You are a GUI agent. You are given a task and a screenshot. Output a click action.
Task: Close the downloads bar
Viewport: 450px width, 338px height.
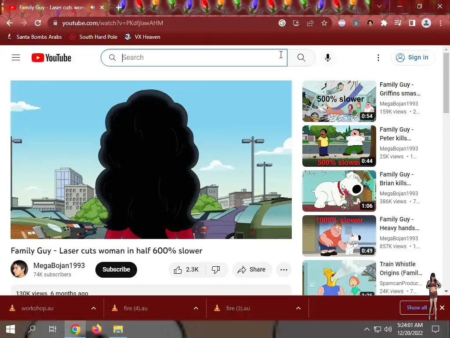tap(442, 308)
